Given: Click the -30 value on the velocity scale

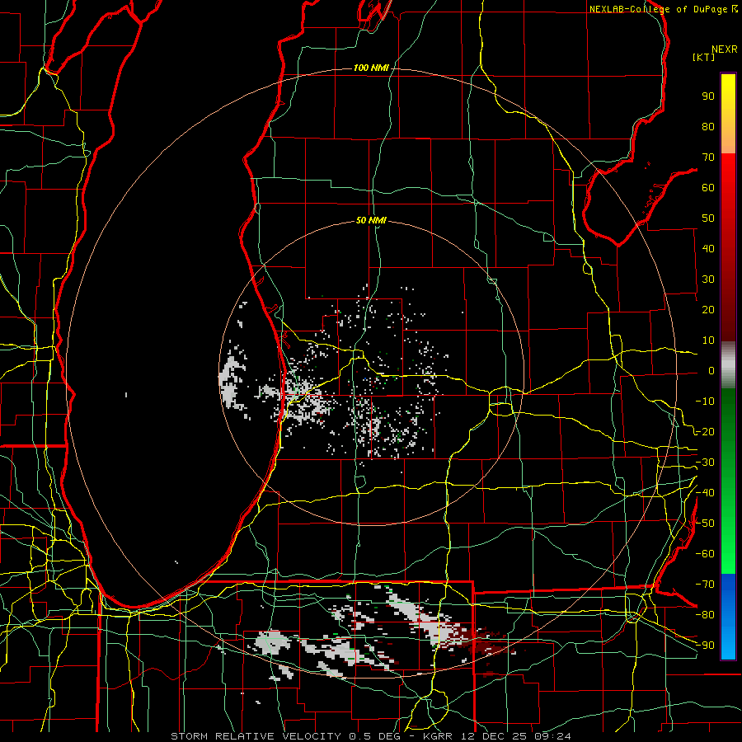Looking at the screenshot, I should pos(705,463).
